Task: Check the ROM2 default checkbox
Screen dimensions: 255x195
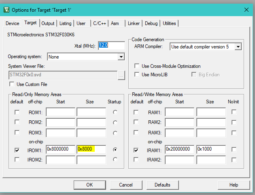Action: (17, 122)
